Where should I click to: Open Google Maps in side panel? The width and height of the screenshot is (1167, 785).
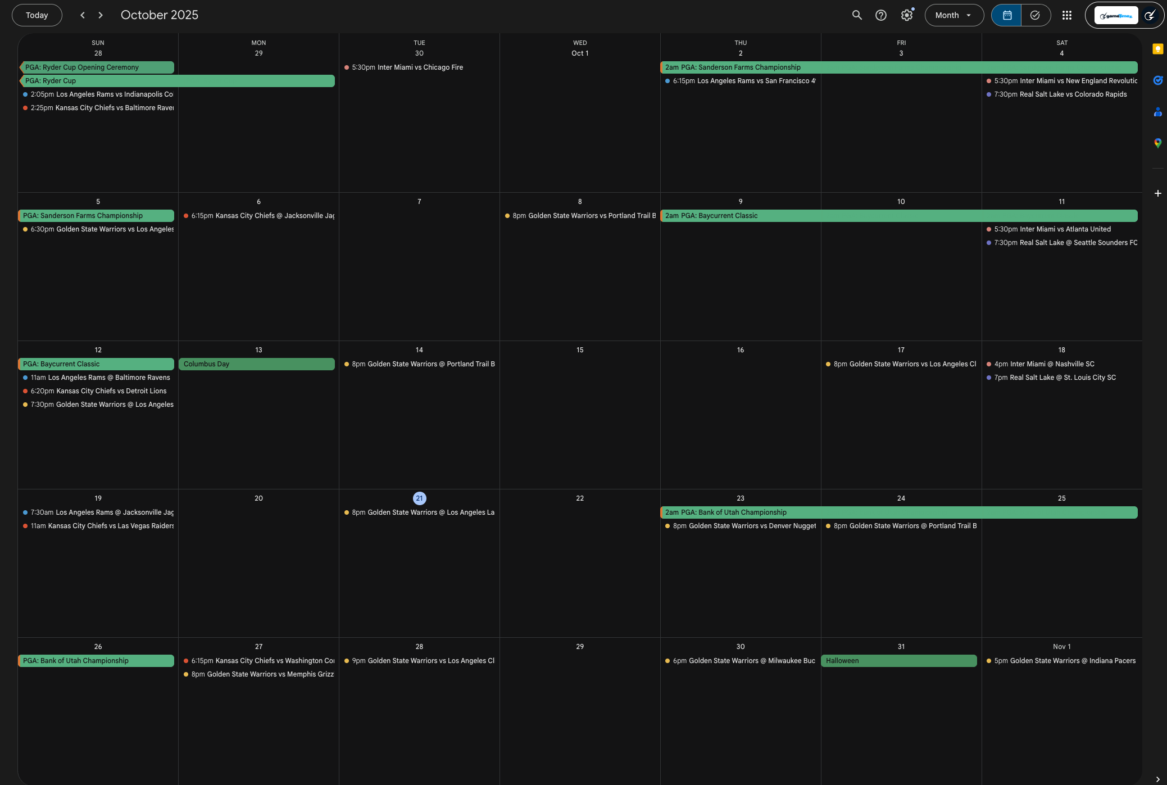[1157, 143]
